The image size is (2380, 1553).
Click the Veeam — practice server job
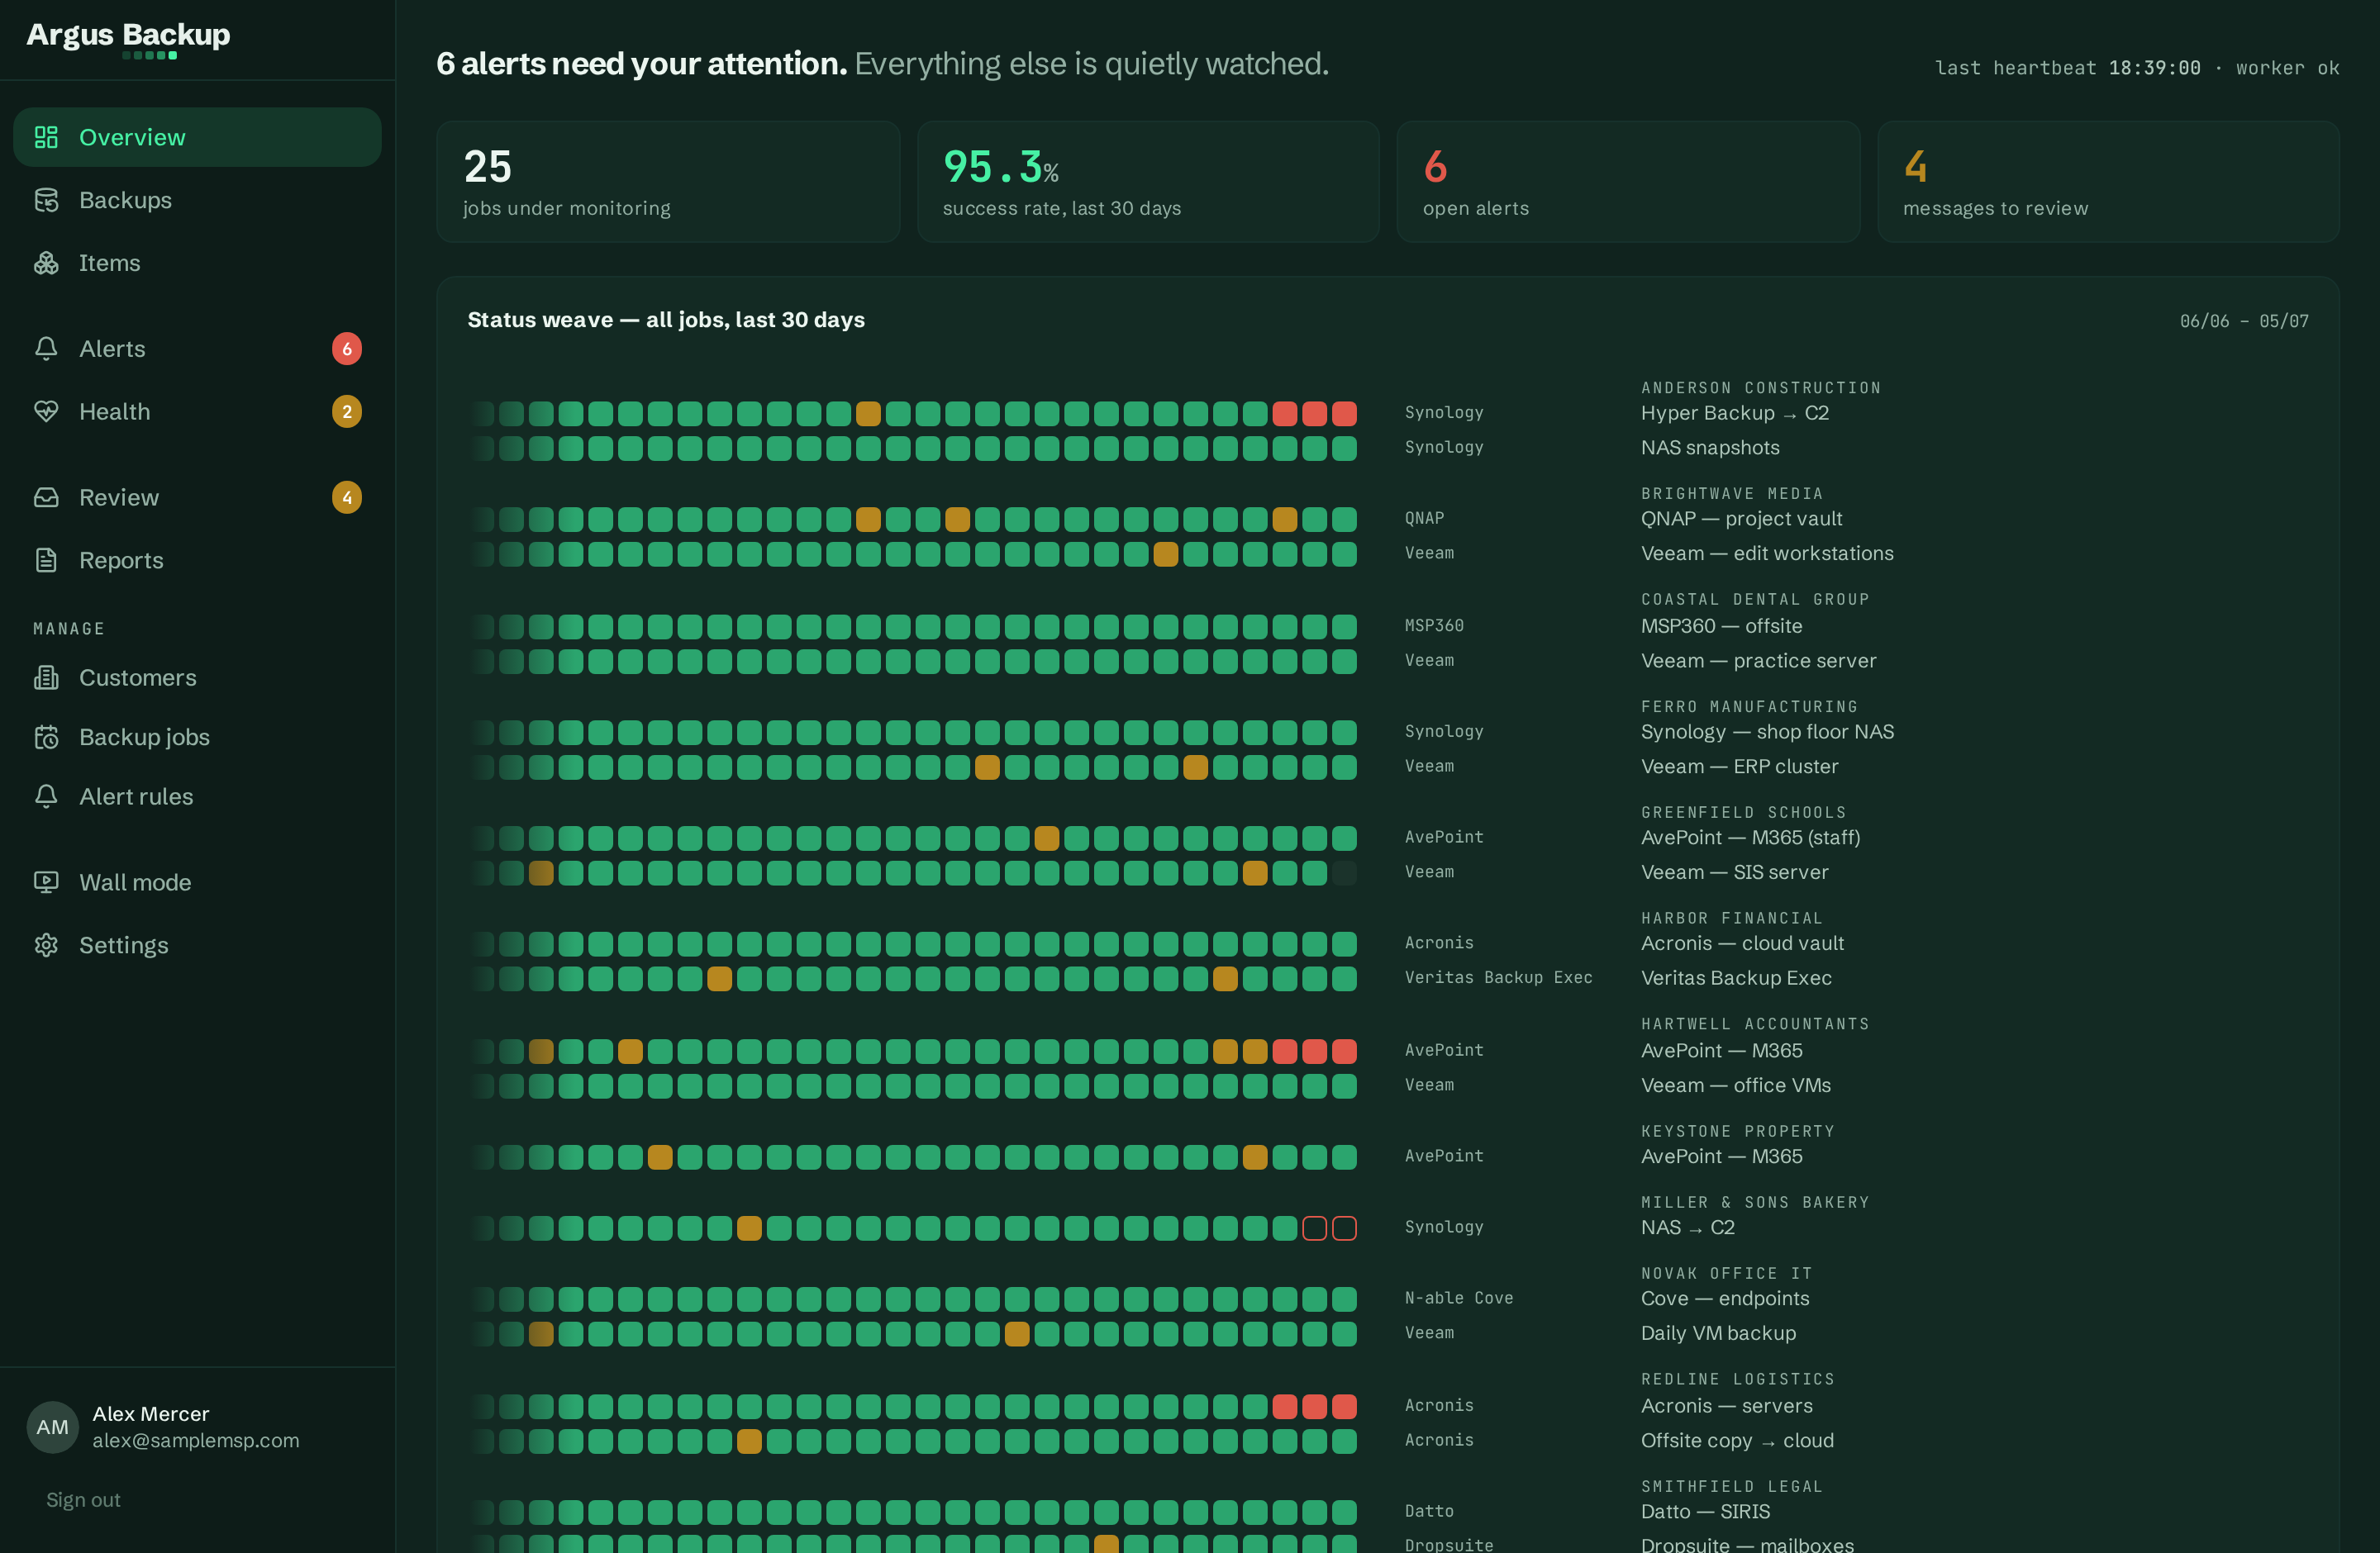[x=1758, y=661]
